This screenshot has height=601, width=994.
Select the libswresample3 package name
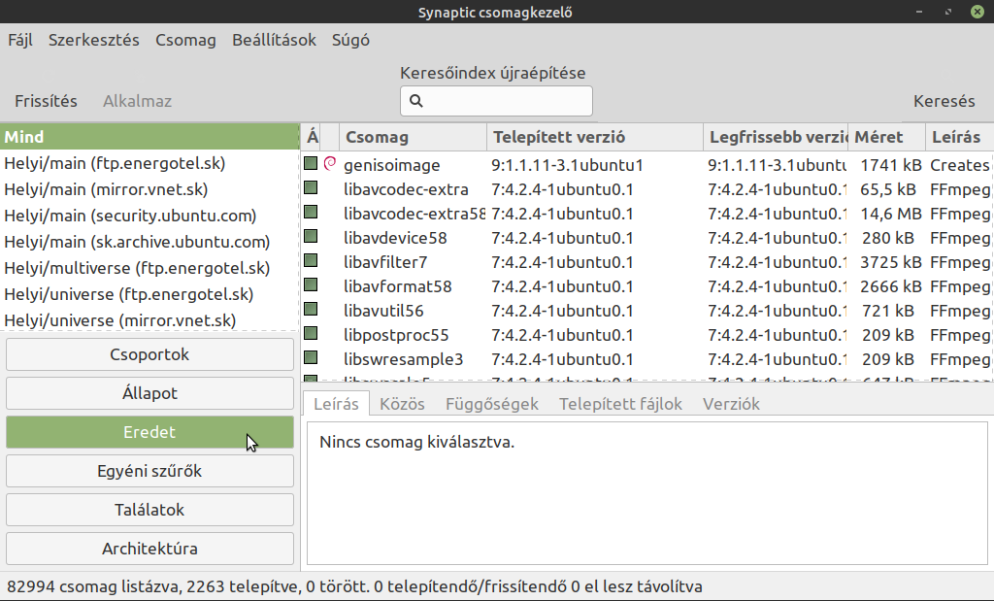404,359
